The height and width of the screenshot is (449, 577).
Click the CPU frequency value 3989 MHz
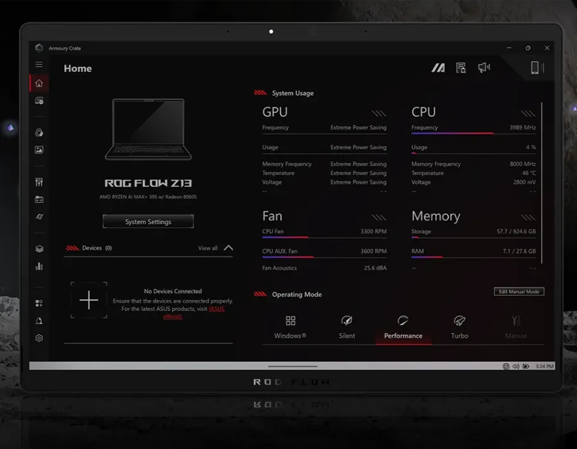tap(523, 128)
